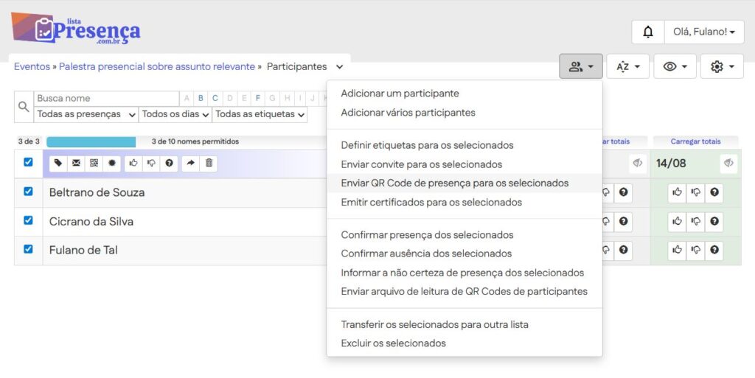Click the trash delete icon in toolbar
This screenshot has height=378, width=755.
click(x=209, y=163)
